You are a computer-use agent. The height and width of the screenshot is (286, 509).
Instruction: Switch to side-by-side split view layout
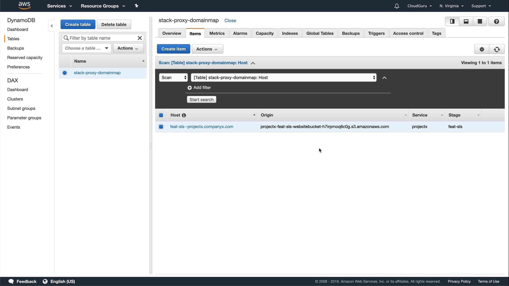point(452,21)
